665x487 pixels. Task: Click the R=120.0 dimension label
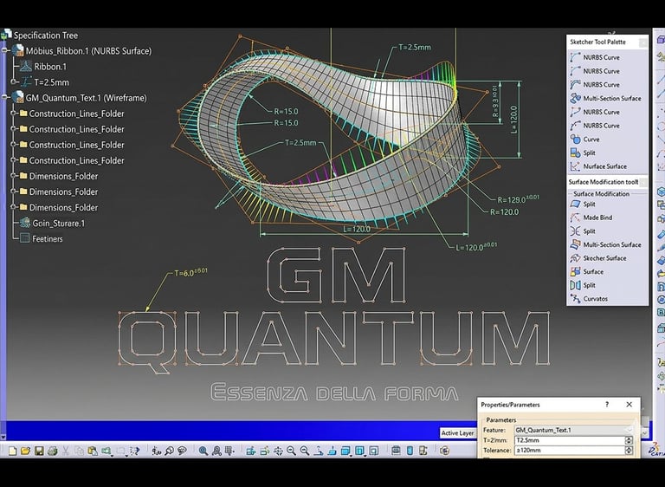coord(504,211)
